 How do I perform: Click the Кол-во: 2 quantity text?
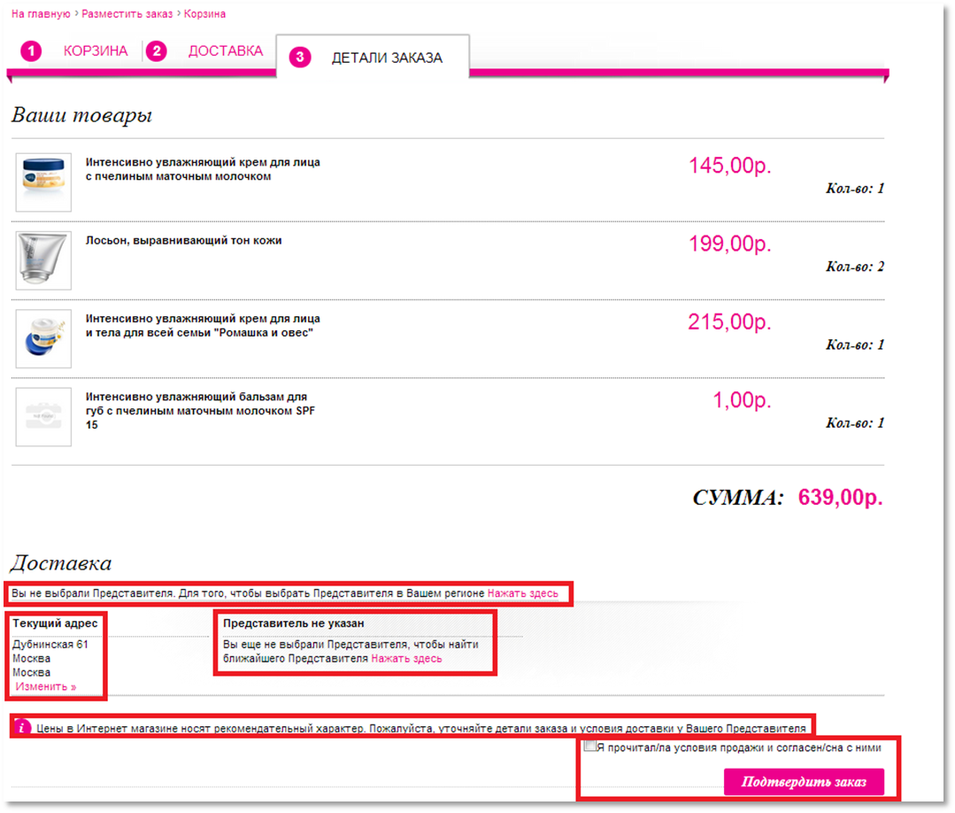[x=855, y=267]
